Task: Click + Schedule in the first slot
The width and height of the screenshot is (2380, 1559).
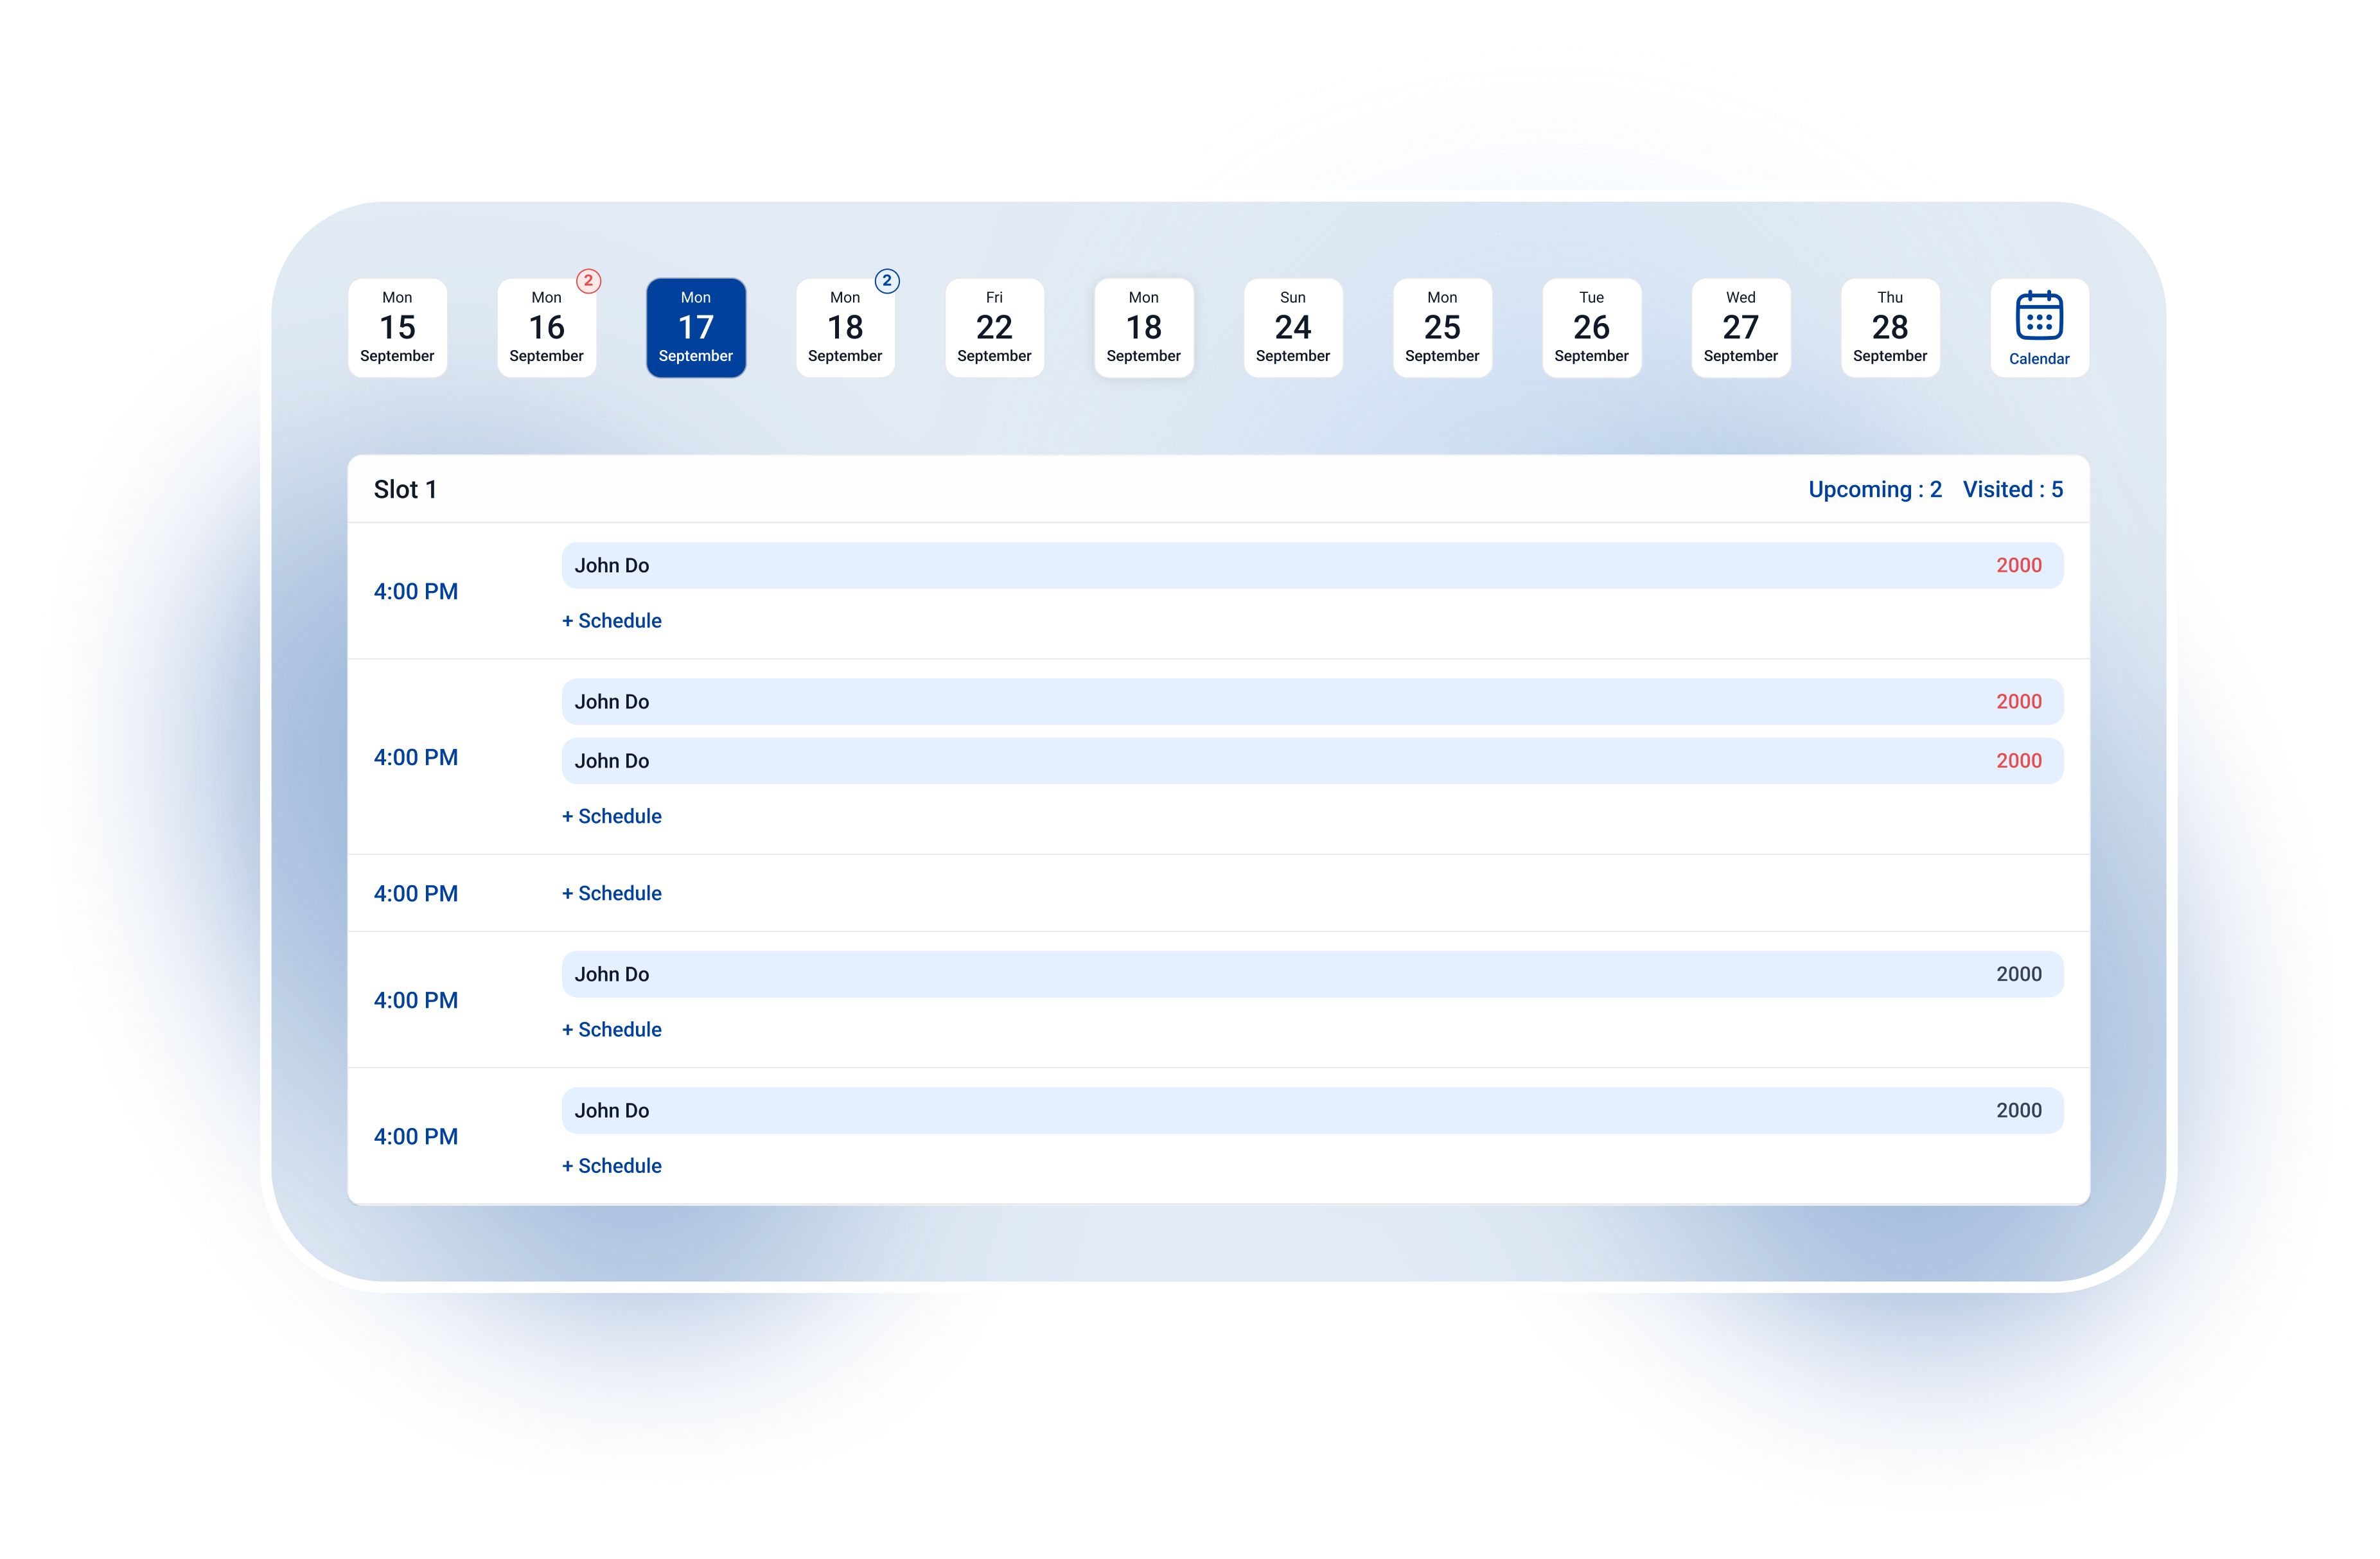Action: click(611, 620)
